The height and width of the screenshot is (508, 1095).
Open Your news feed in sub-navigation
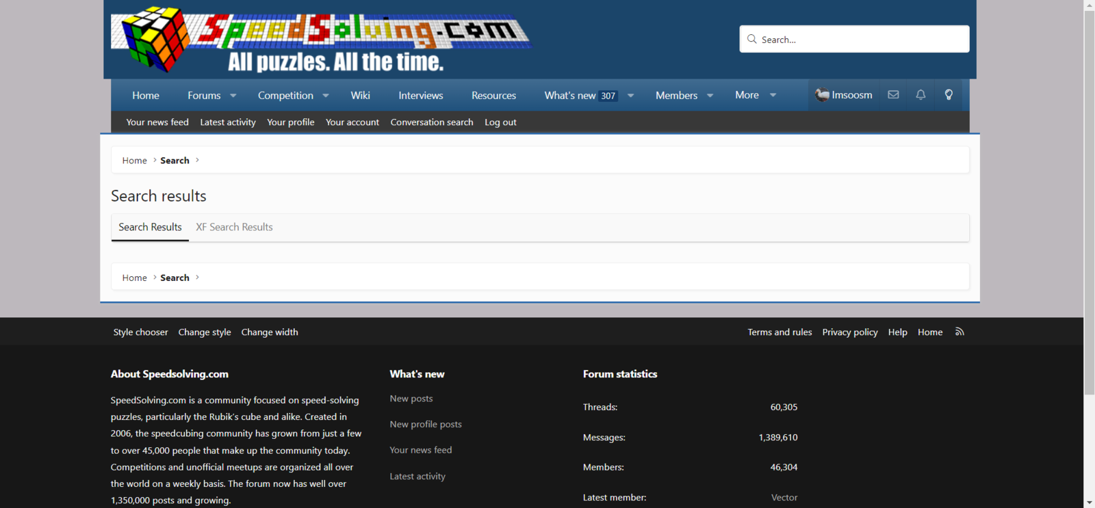[157, 122]
